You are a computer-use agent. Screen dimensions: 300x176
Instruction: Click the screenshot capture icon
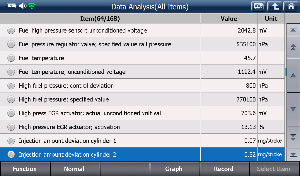(x=259, y=6)
